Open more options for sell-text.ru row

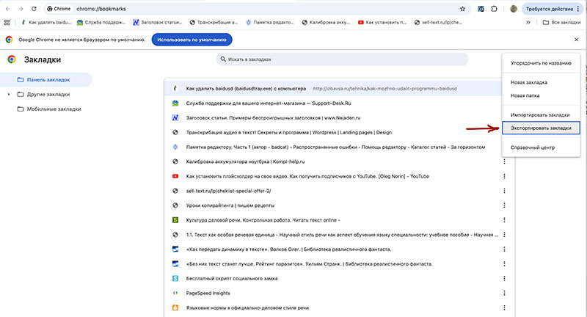coord(504,191)
